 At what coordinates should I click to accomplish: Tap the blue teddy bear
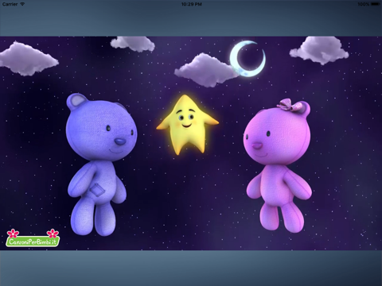pos(101,164)
